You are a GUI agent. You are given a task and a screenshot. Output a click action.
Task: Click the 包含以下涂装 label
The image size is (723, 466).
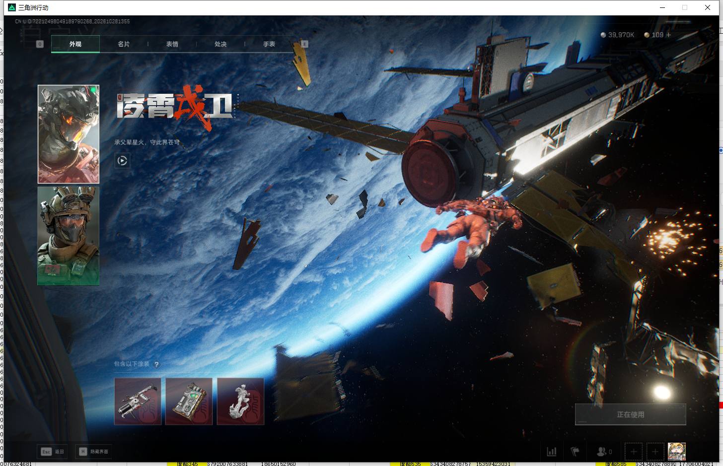point(132,364)
